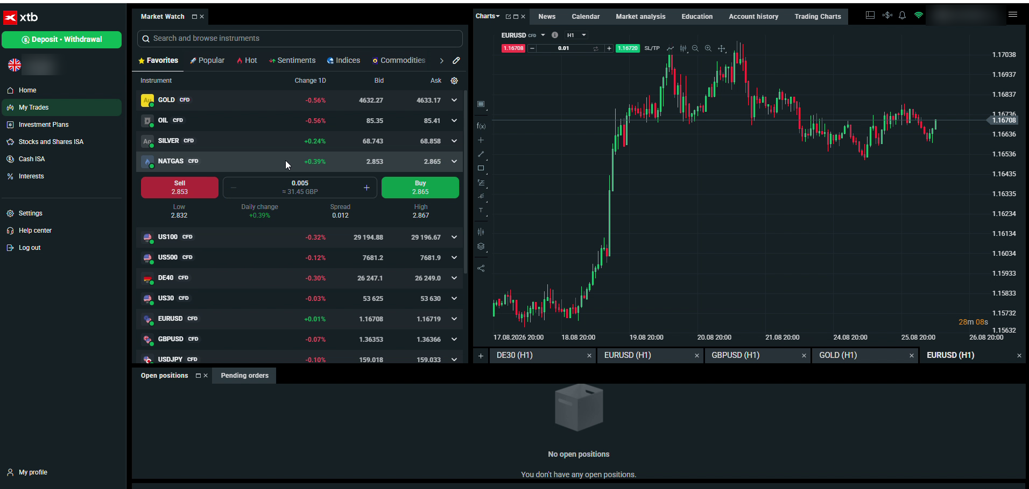
Task: Open the Charts panel dropdown
Action: [x=488, y=16]
